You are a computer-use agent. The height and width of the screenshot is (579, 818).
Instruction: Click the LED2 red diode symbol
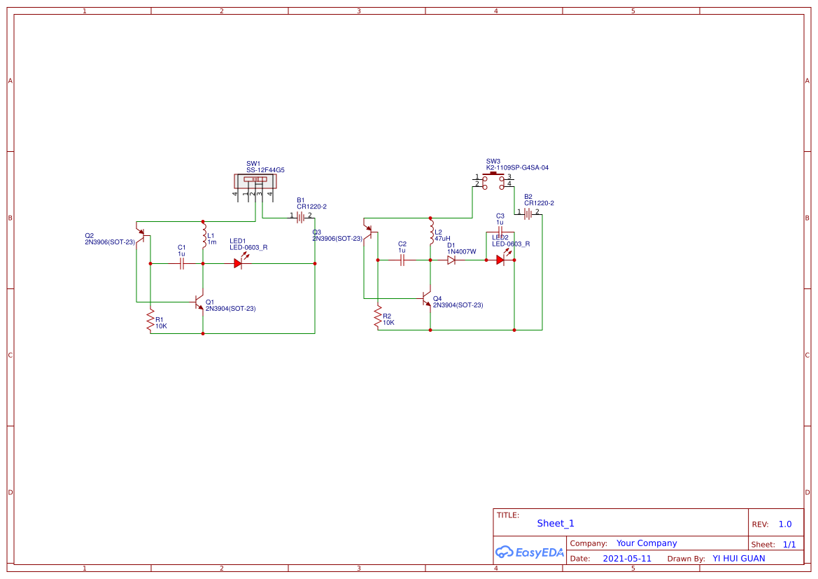click(500, 260)
